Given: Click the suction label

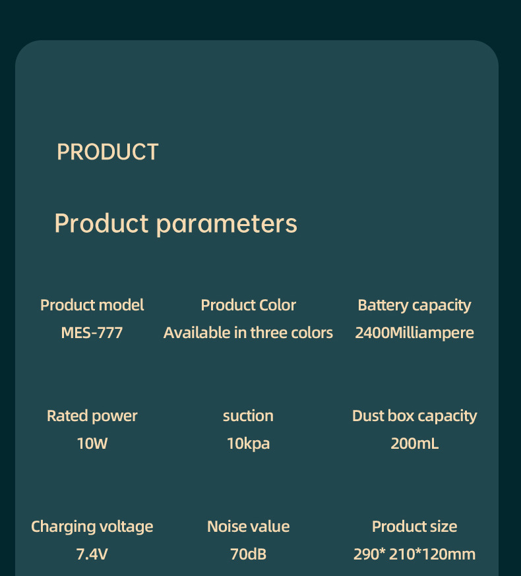Looking at the screenshot, I should (x=248, y=416).
